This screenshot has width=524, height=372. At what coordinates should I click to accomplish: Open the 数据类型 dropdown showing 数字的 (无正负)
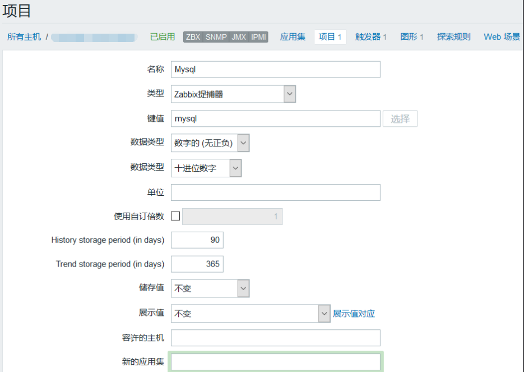pyautogui.click(x=243, y=143)
